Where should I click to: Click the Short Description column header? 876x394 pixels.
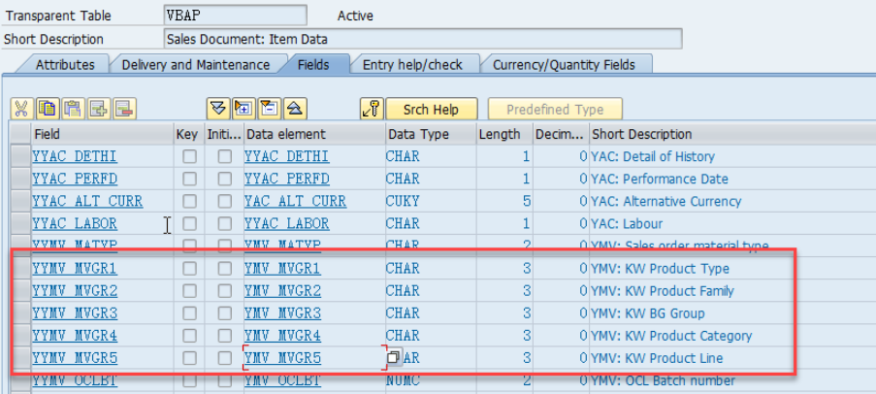pos(732,134)
